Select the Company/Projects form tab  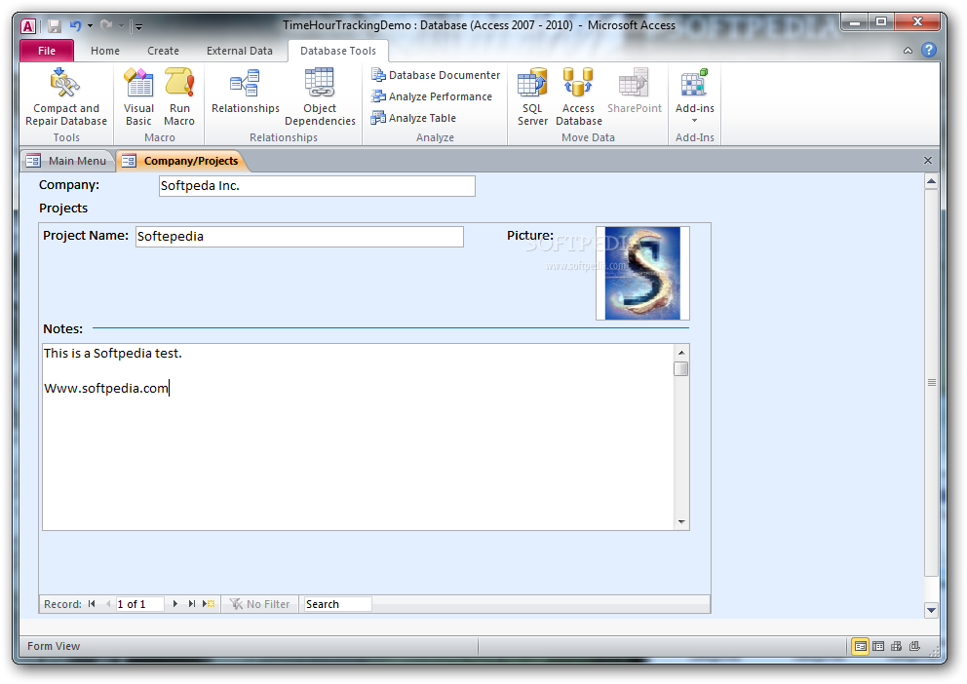pyautogui.click(x=181, y=161)
